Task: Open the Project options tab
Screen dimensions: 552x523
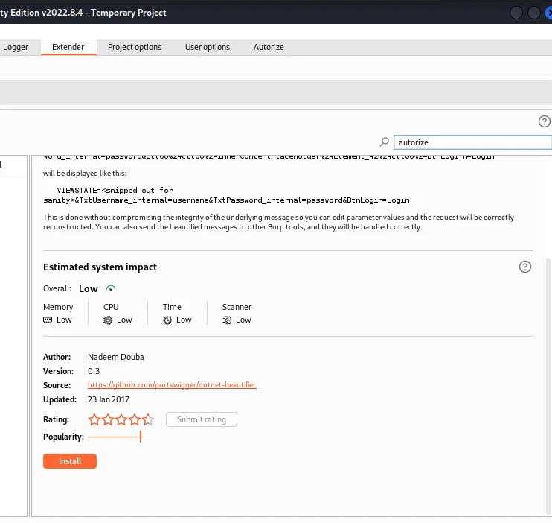Action: tap(135, 47)
